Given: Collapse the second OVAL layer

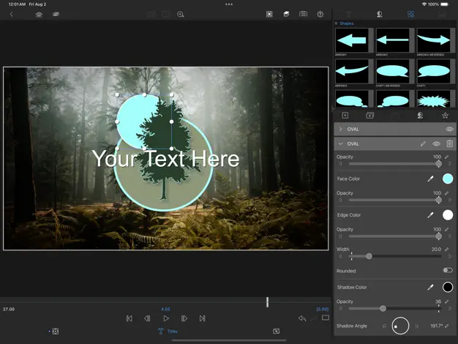Looking at the screenshot, I should (340, 144).
